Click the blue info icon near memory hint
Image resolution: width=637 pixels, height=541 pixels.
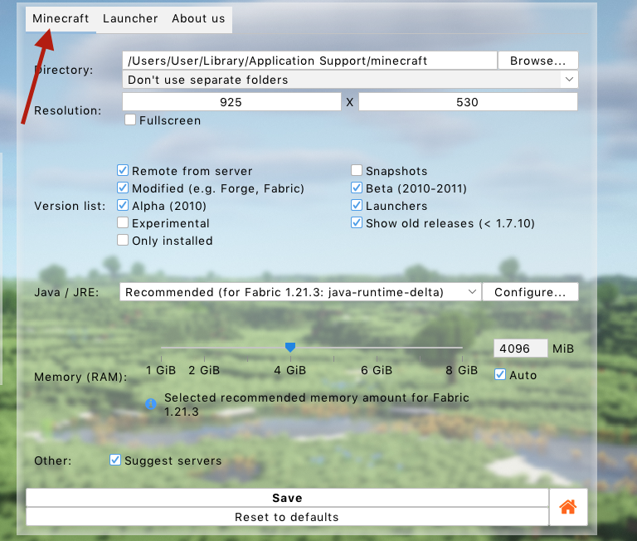tap(151, 403)
